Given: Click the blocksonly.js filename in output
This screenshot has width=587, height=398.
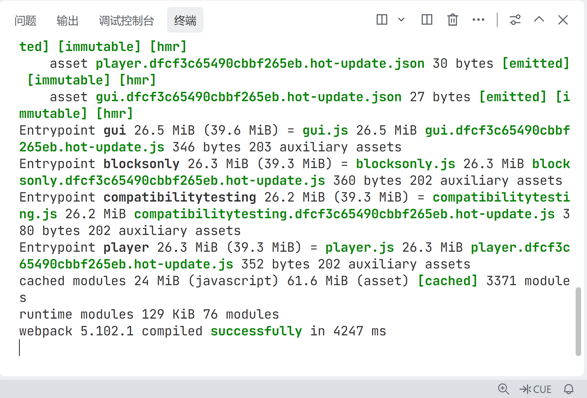Looking at the screenshot, I should pyautogui.click(x=406, y=164).
